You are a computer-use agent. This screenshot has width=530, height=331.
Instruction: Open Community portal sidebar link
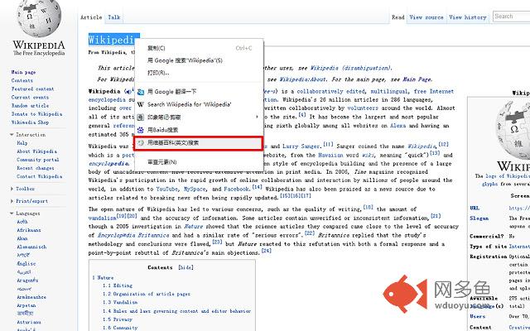38,160
